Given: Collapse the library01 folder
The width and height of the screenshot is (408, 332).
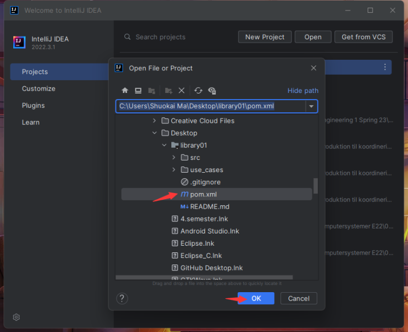Looking at the screenshot, I should [164, 145].
